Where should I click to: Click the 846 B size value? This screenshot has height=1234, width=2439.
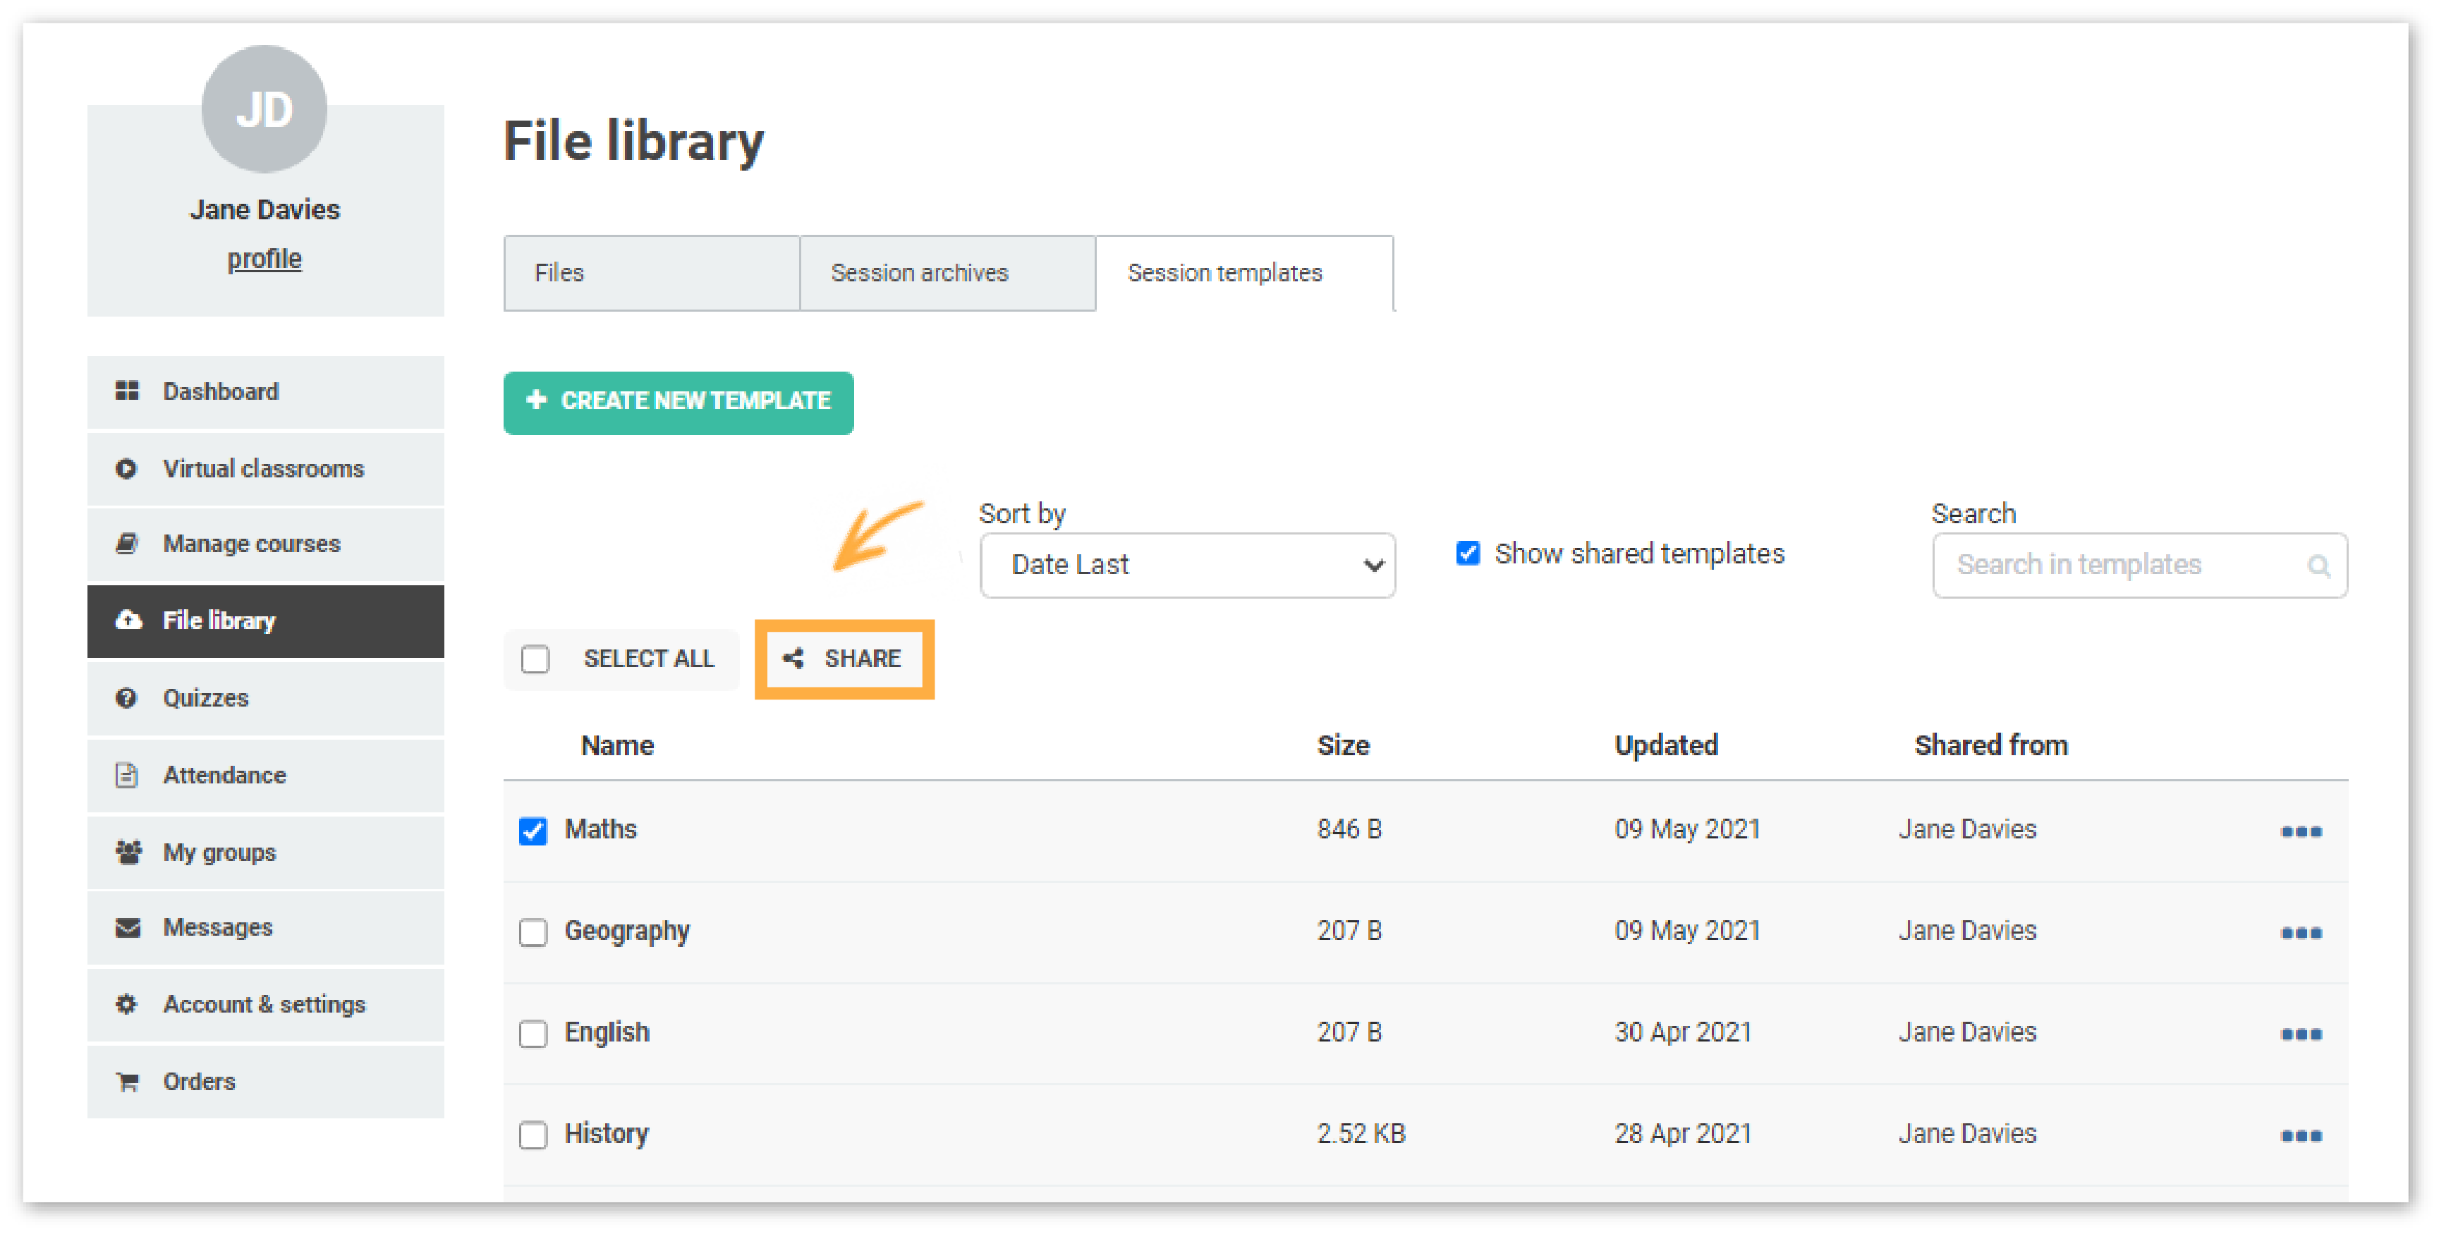pyautogui.click(x=1349, y=829)
